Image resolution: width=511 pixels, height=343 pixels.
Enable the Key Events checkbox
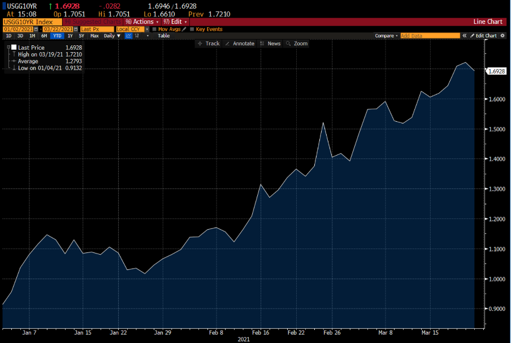pyautogui.click(x=192, y=29)
